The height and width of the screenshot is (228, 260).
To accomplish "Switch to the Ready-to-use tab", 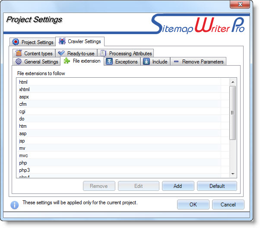I will (76, 53).
